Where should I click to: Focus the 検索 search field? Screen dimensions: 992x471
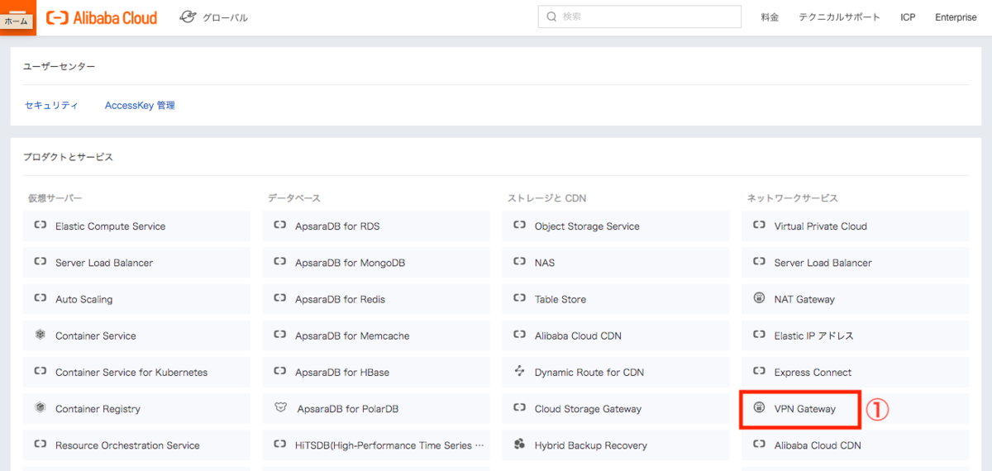click(641, 17)
